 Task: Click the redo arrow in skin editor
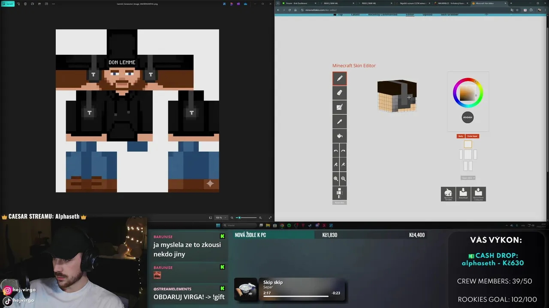click(x=343, y=151)
